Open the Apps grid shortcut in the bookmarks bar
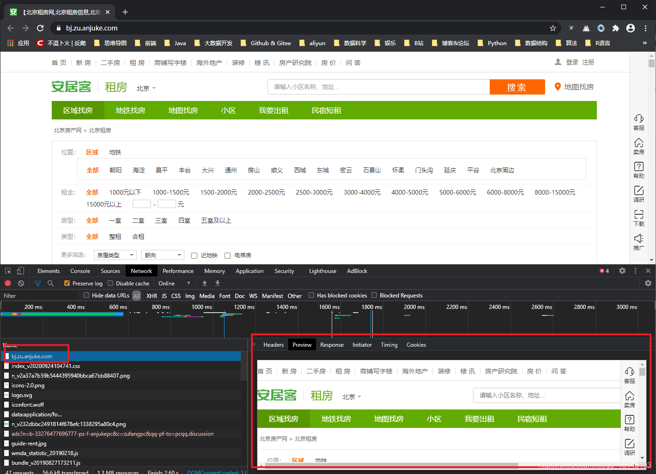The image size is (656, 474). [18, 43]
